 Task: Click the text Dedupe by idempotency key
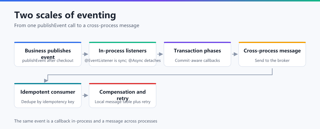[48, 102]
